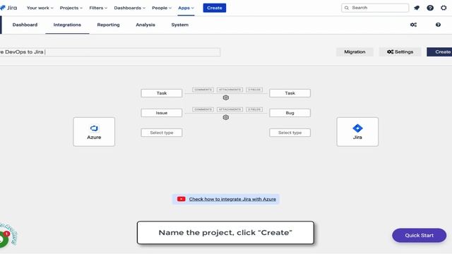
Task: Click FIELDS tag on the Issue mapping
Action: click(x=254, y=109)
